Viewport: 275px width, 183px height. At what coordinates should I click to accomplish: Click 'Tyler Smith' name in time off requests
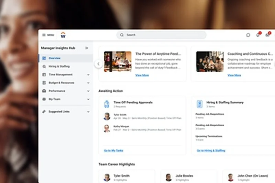(120, 115)
